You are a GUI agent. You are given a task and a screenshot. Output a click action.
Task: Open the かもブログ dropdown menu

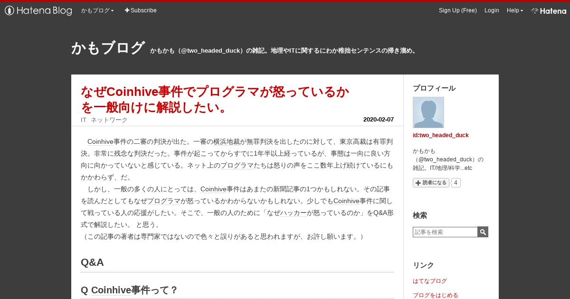tap(97, 10)
